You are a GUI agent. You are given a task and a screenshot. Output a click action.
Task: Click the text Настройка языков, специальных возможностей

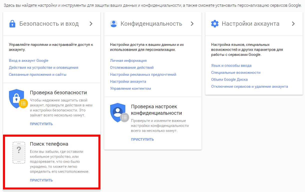(x=247, y=50)
